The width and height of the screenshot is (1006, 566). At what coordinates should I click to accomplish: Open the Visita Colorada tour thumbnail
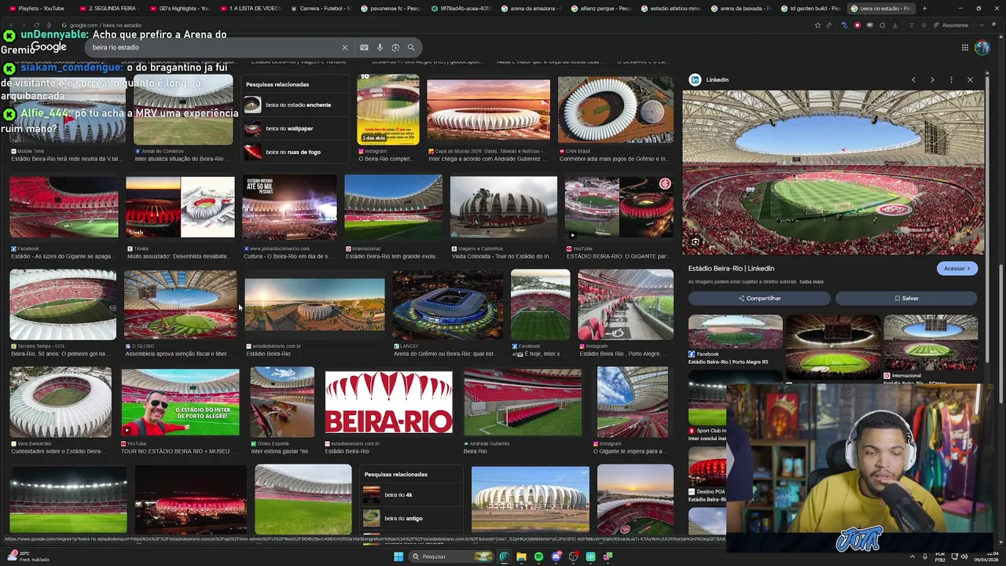tap(503, 208)
